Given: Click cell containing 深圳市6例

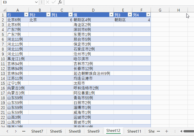Looking at the screenshot, I should click(x=93, y=30).
